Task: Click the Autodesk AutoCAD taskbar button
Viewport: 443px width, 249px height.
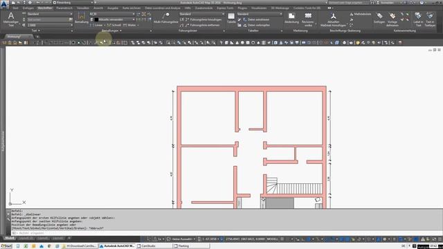Action: pos(117,246)
